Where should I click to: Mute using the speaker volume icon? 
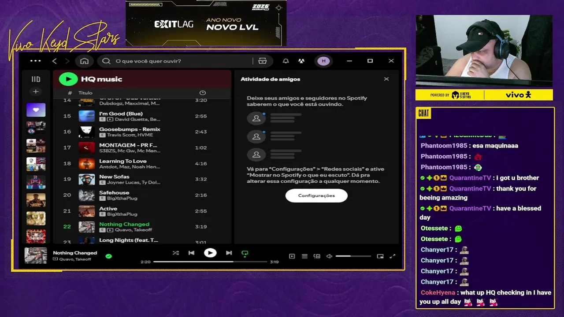[x=329, y=256]
